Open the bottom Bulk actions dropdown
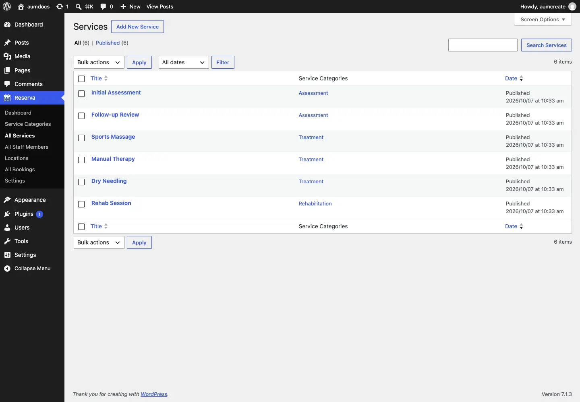Viewport: 580px width, 402px height. tap(99, 242)
